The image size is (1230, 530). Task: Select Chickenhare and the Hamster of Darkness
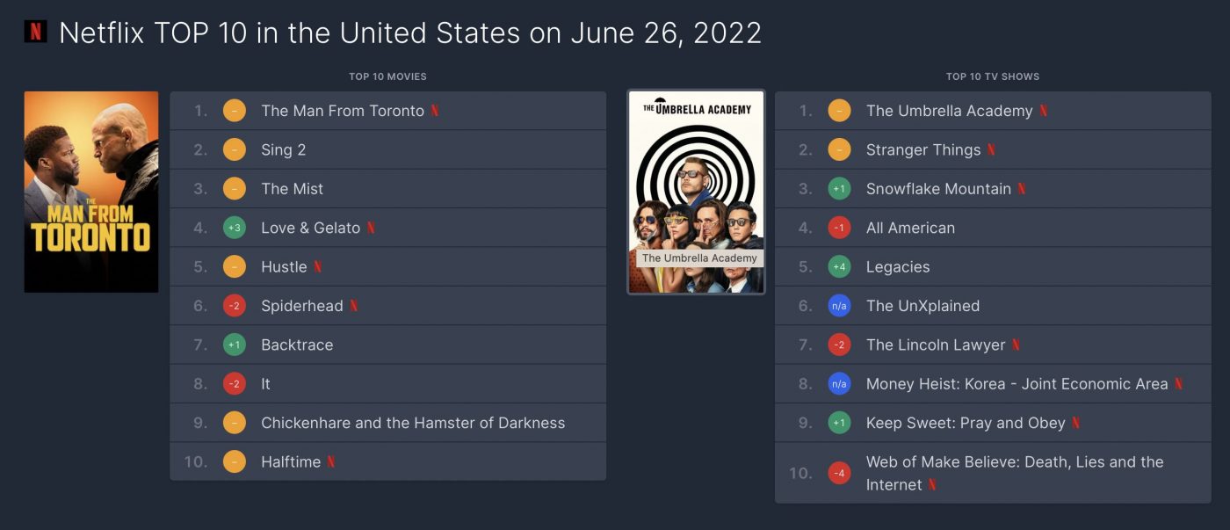pos(387,423)
